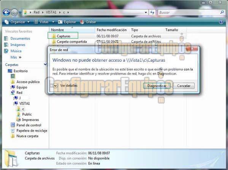Click the Grabar toolbar button
The image size is (228, 170).
point(88,22)
